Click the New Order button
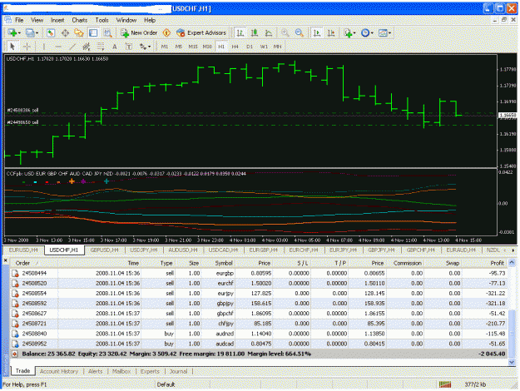 pyautogui.click(x=139, y=32)
